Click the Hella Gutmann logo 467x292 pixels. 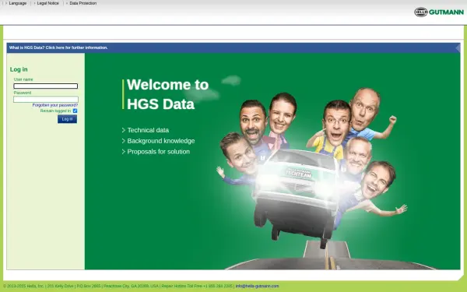[x=439, y=12]
